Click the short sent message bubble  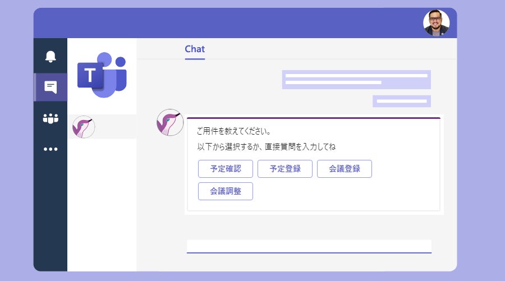coord(402,101)
